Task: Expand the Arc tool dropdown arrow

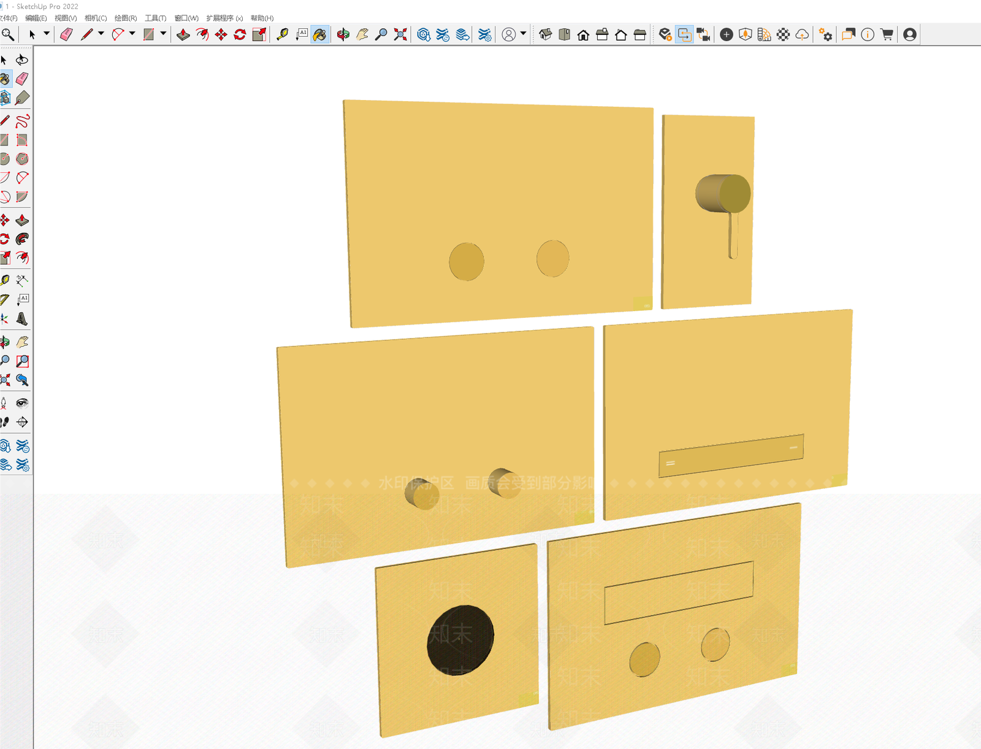Action: pos(132,34)
